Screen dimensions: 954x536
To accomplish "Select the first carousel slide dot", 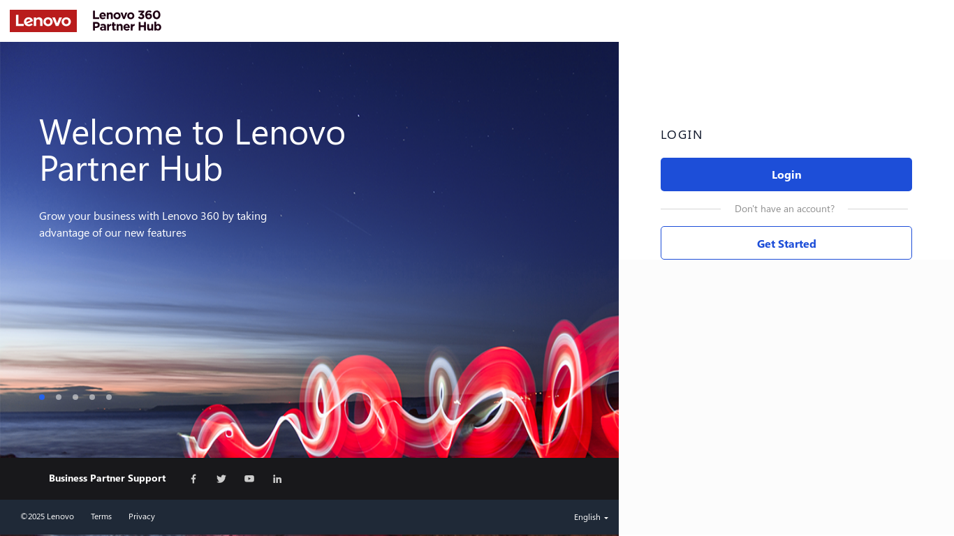I will [42, 397].
